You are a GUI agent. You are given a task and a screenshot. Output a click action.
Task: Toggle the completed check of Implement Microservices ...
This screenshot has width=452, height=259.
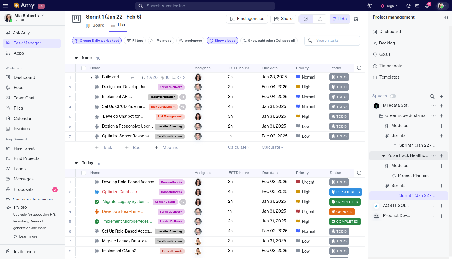(97, 222)
